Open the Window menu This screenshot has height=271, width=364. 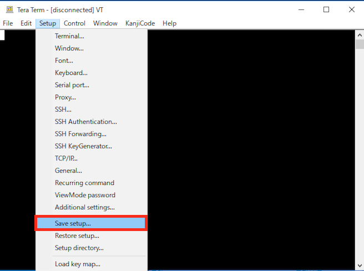(105, 23)
